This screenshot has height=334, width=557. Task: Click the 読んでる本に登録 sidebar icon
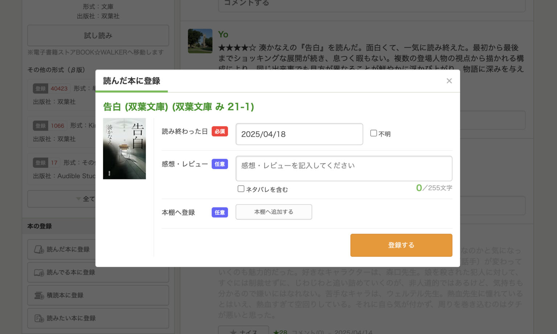(x=39, y=272)
